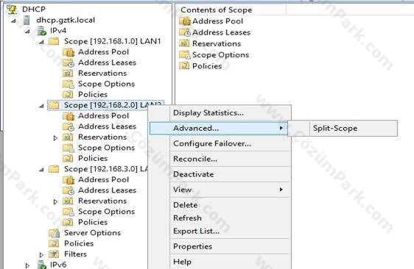Click the IPv4 node icon

(x=41, y=31)
